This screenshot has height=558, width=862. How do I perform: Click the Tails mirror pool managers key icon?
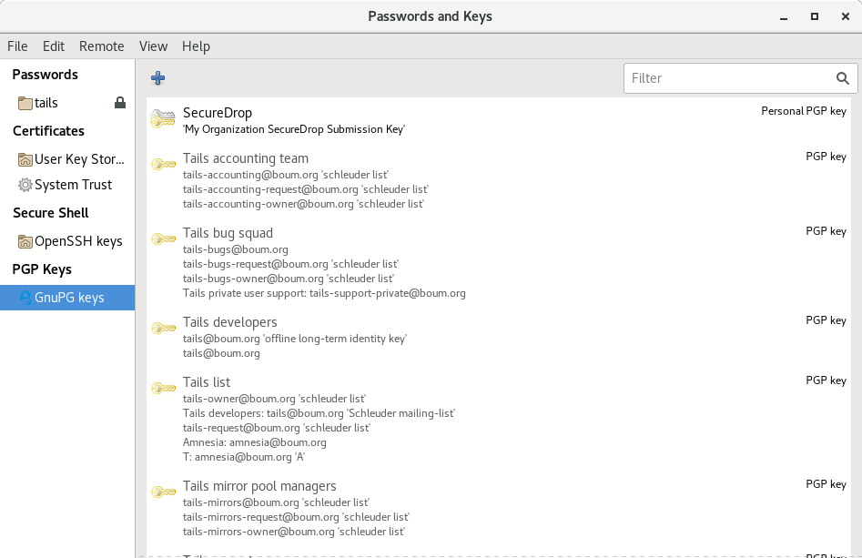click(x=163, y=492)
